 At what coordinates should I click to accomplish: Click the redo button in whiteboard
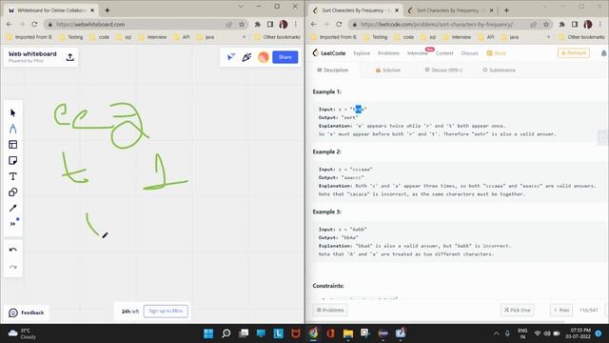[x=12, y=267]
